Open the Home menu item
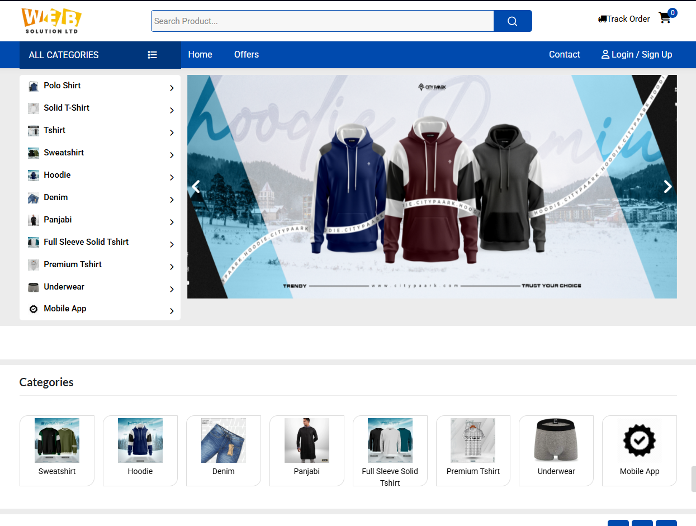 point(200,54)
